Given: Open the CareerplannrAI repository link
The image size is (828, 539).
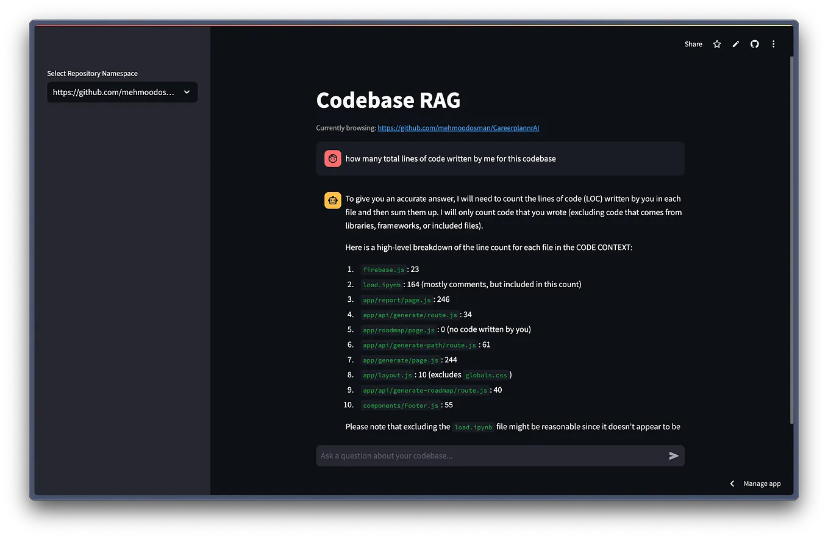Looking at the screenshot, I should click(458, 128).
